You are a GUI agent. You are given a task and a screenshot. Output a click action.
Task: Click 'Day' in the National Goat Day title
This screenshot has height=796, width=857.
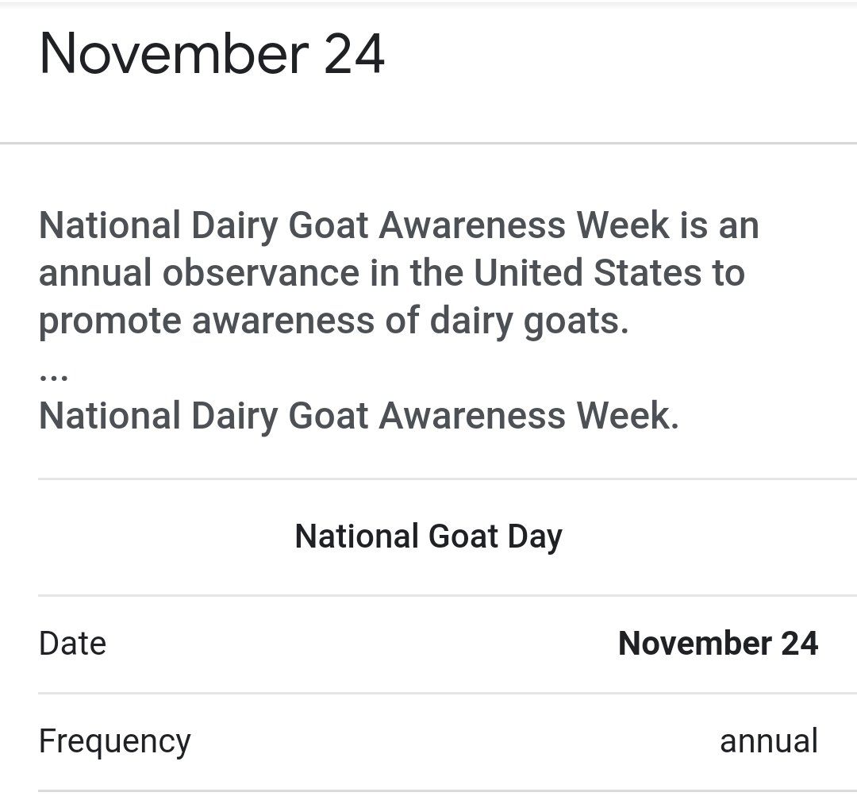point(535,537)
